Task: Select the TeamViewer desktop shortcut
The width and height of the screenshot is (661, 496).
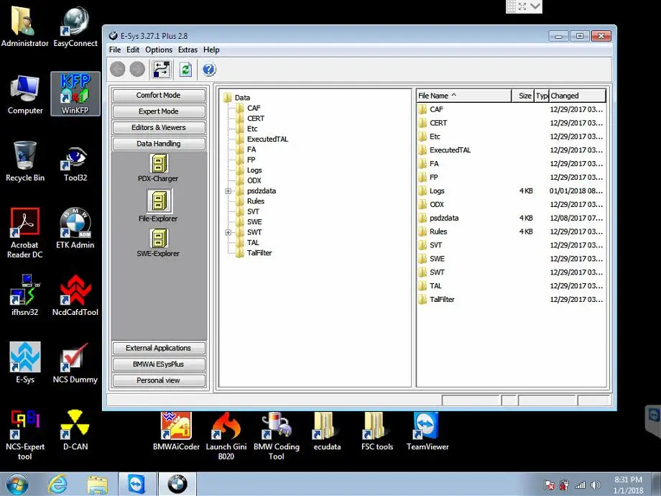Action: point(427,431)
